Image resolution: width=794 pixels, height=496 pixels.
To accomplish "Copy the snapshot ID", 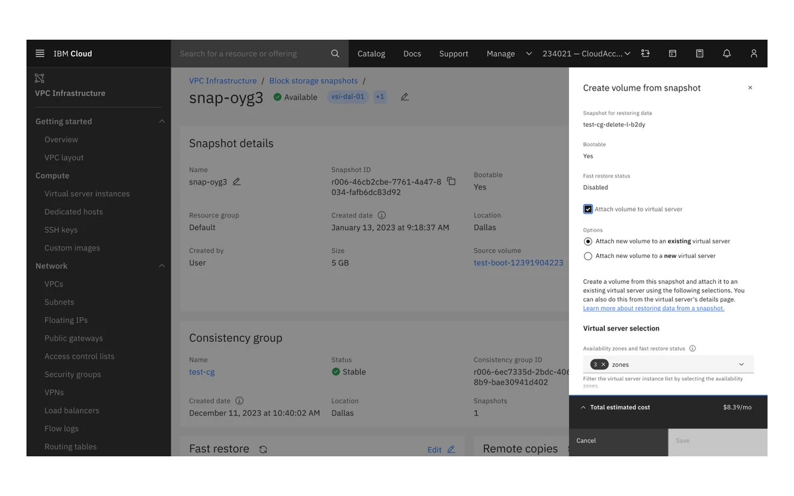I will tap(451, 181).
